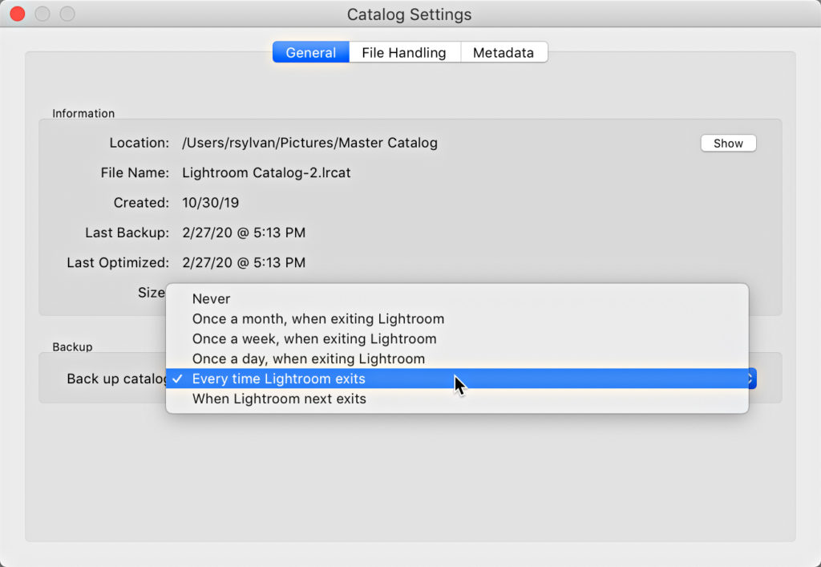Click the Show button for catalog location
This screenshot has width=821, height=567.
click(728, 144)
